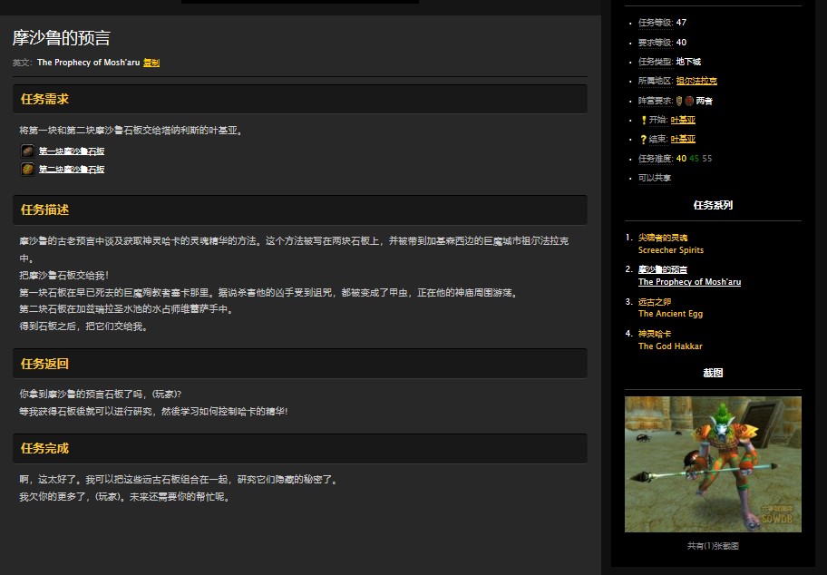Select the Alliance shield icon beside 阵营要求
The width and height of the screenshot is (827, 575).
(679, 100)
